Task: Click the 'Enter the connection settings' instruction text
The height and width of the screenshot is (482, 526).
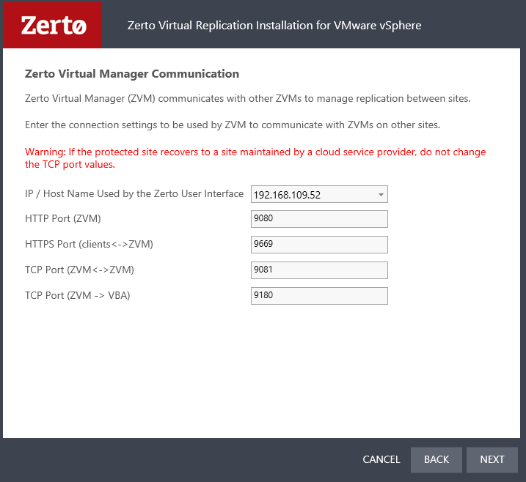Action: pos(232,125)
